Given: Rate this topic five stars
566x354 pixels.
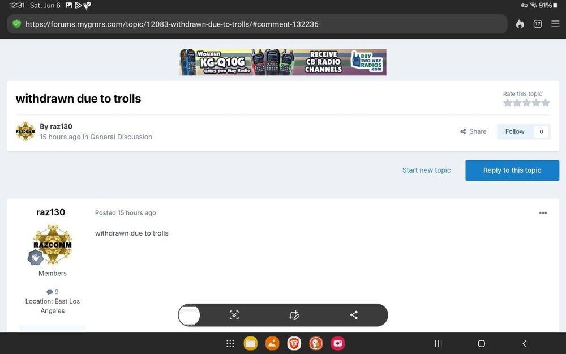Looking at the screenshot, I should pyautogui.click(x=546, y=103).
